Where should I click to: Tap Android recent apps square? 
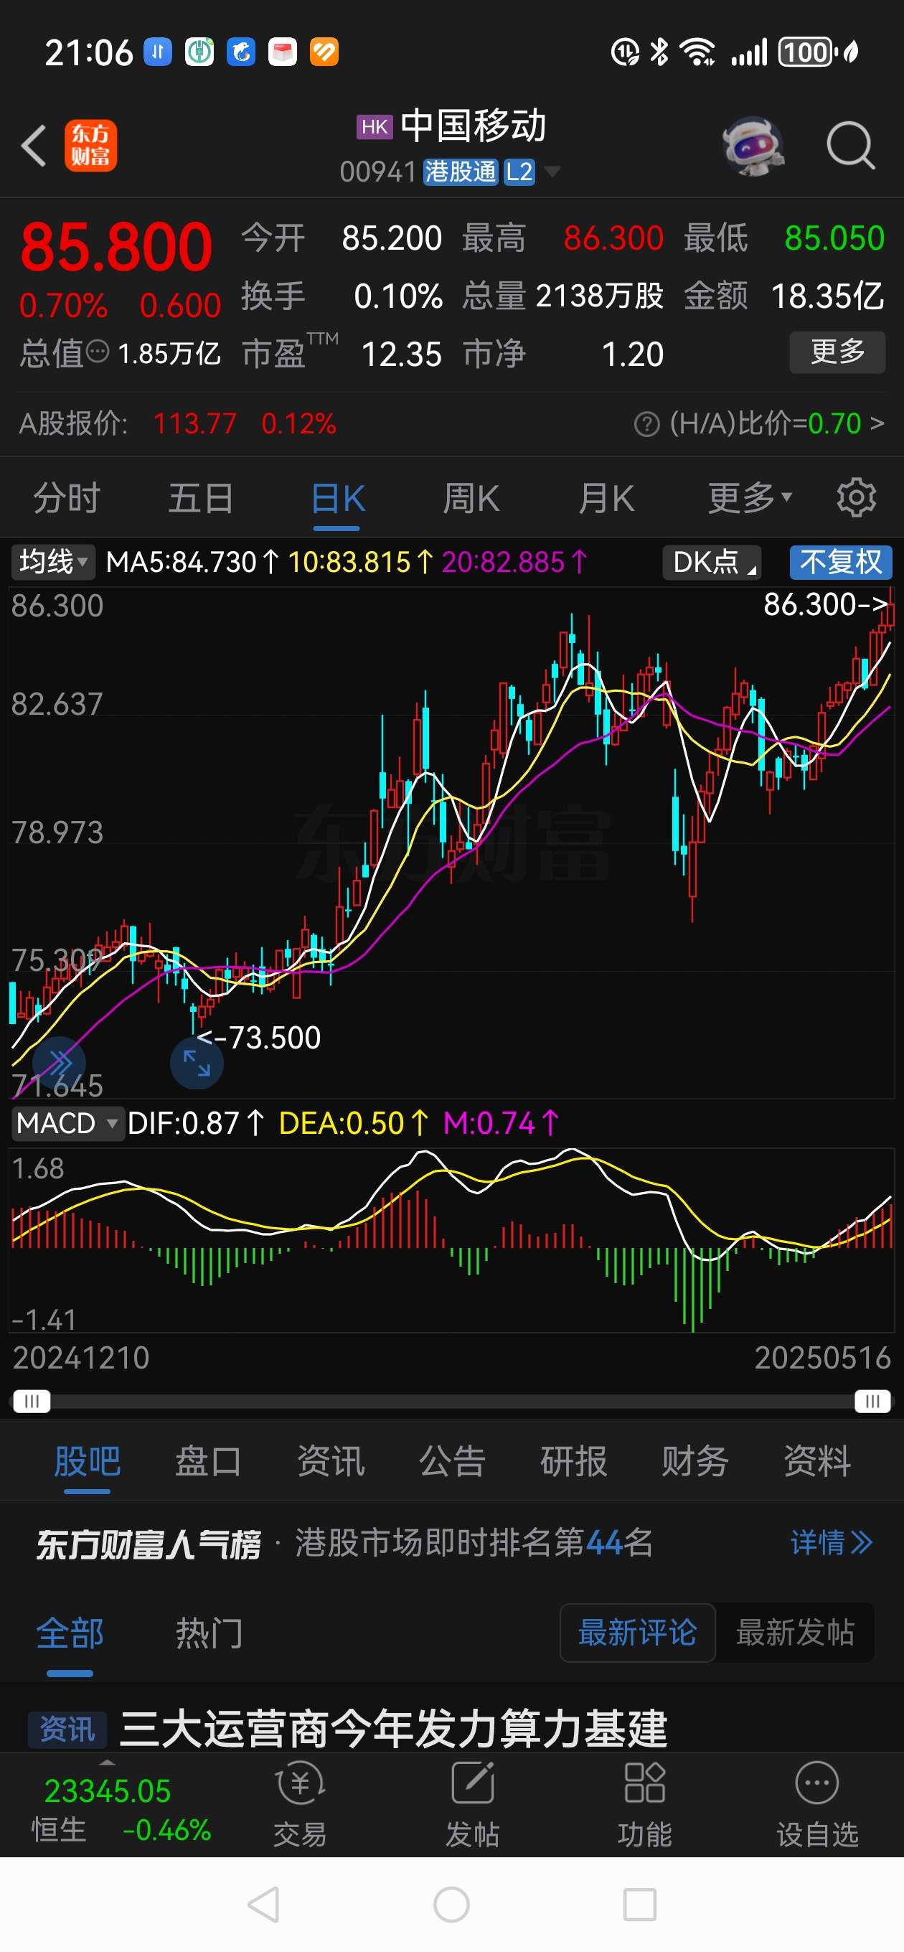click(x=639, y=1904)
